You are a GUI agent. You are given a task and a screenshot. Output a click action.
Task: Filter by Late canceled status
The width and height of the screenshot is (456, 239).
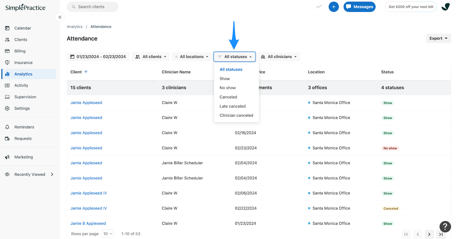(x=232, y=106)
